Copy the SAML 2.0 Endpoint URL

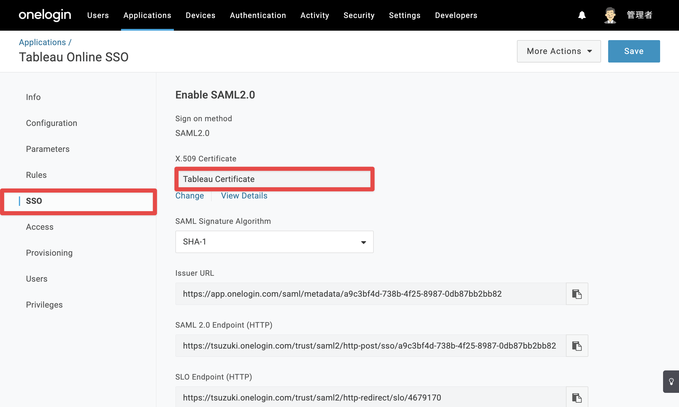point(577,346)
